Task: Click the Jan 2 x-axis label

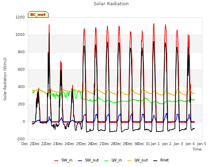Action: (x=167, y=144)
